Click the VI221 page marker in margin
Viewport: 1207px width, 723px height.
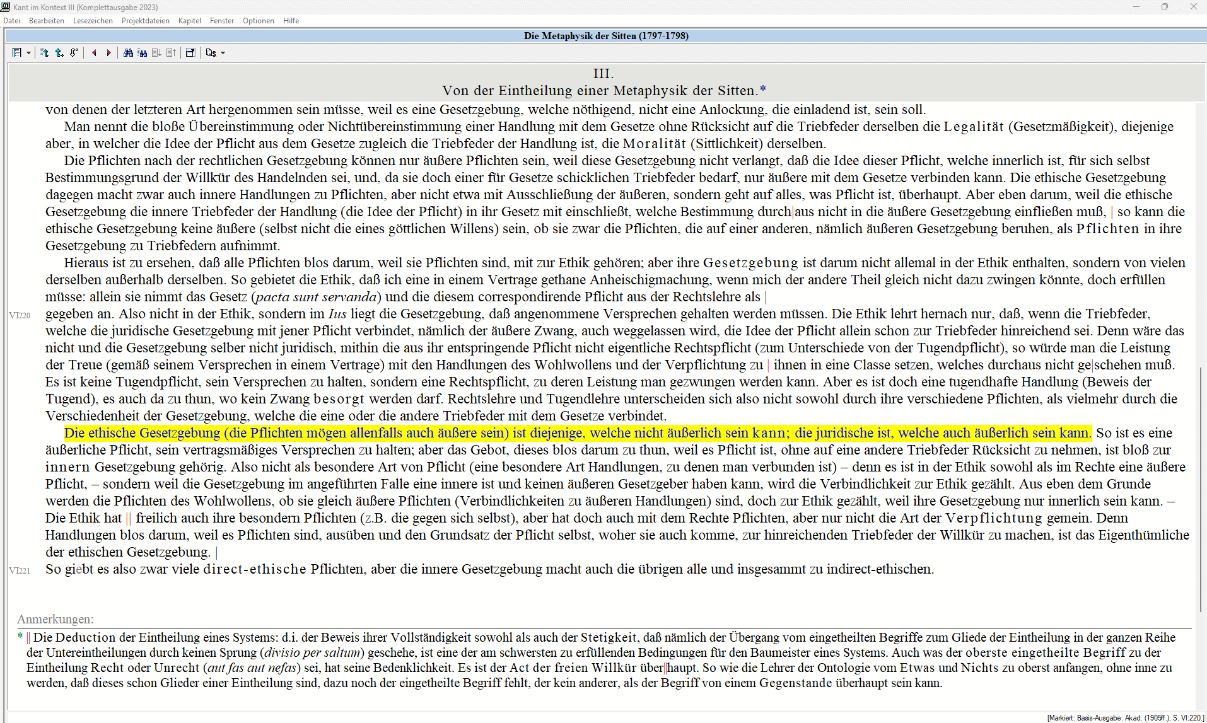pyautogui.click(x=20, y=570)
